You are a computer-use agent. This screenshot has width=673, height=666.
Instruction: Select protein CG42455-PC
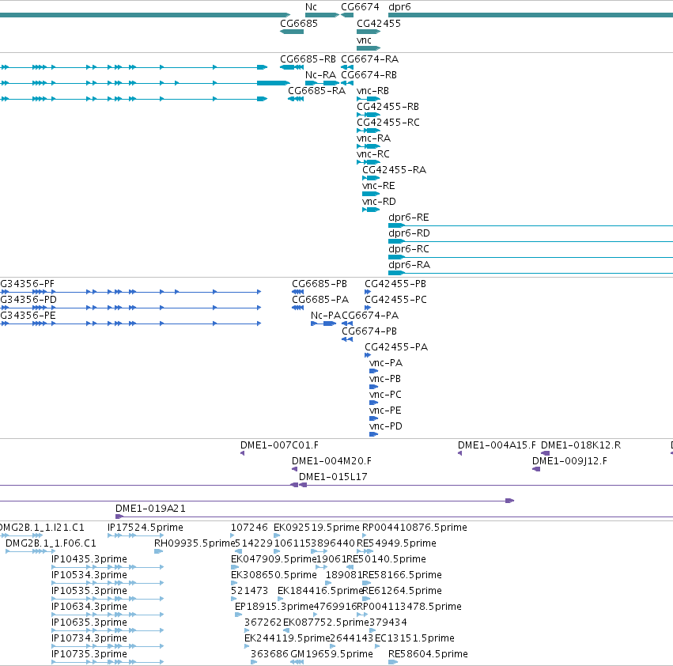point(395,299)
